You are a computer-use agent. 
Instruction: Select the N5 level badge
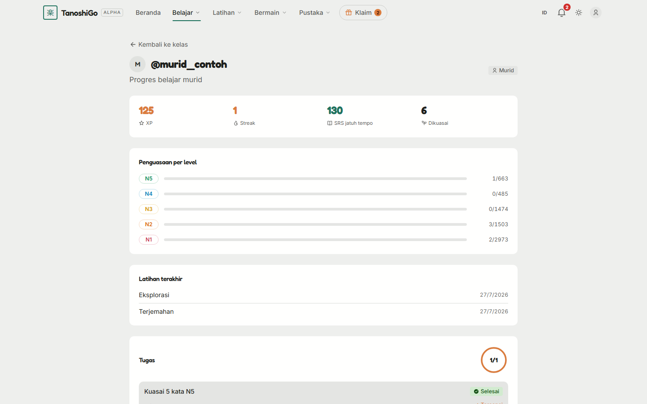149,179
